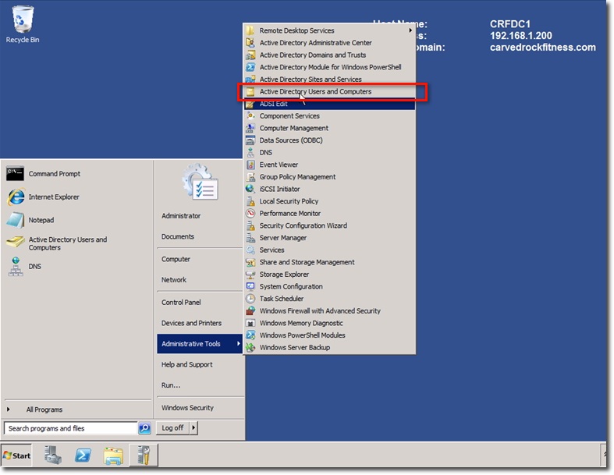Click Windows Server Backup icon
This screenshot has width=614, height=475.
(x=250, y=348)
